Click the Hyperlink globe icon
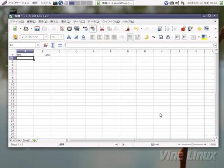This screenshot has height=168, width=224. click(159, 28)
